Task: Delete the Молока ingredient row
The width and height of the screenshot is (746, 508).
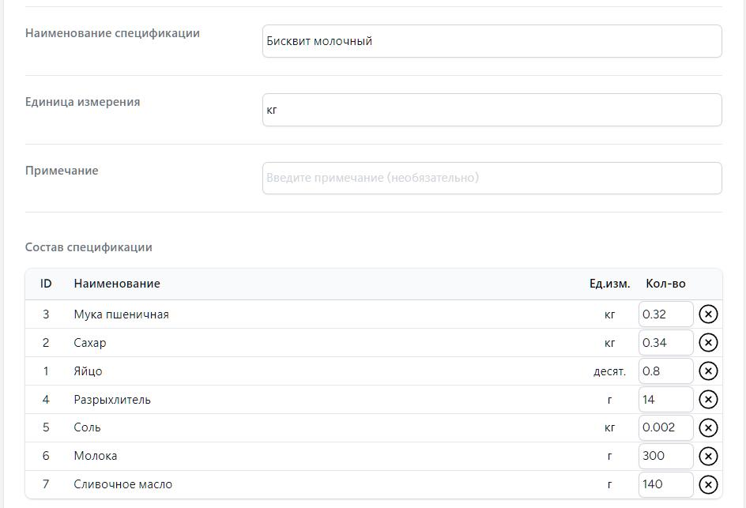Action: 708,456
